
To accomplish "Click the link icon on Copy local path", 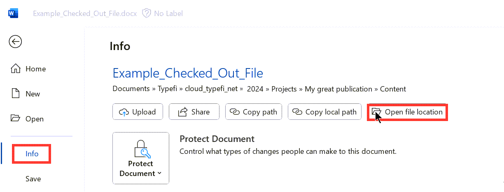I will click(x=298, y=112).
